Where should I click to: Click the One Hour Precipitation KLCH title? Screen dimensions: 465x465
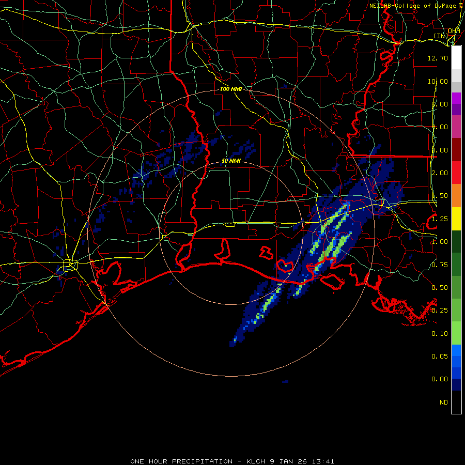click(232, 461)
